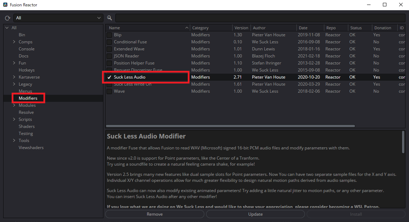Click author Stefan Ihringer cell

pos(266,63)
